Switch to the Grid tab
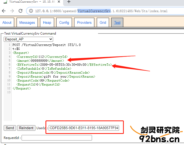 click(103, 22)
